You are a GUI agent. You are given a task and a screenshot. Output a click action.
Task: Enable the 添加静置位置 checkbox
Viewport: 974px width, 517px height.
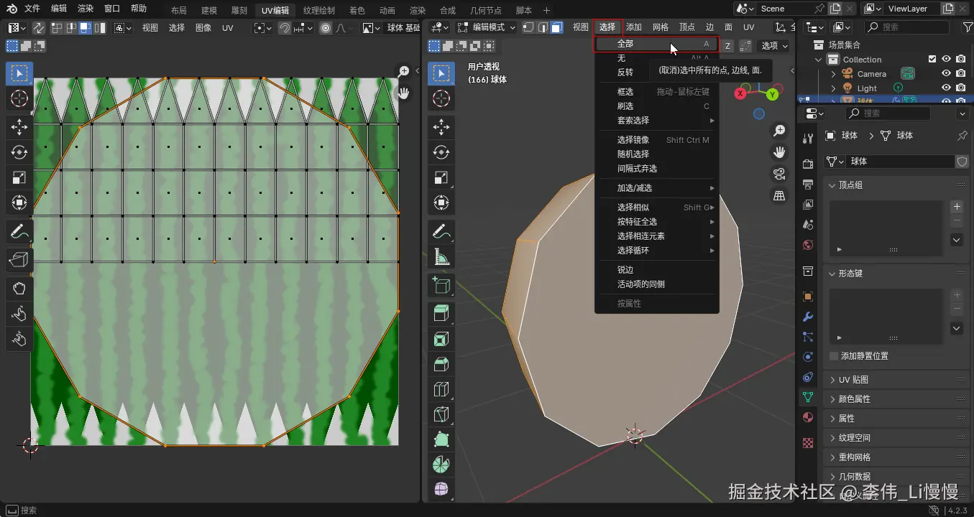[834, 356]
